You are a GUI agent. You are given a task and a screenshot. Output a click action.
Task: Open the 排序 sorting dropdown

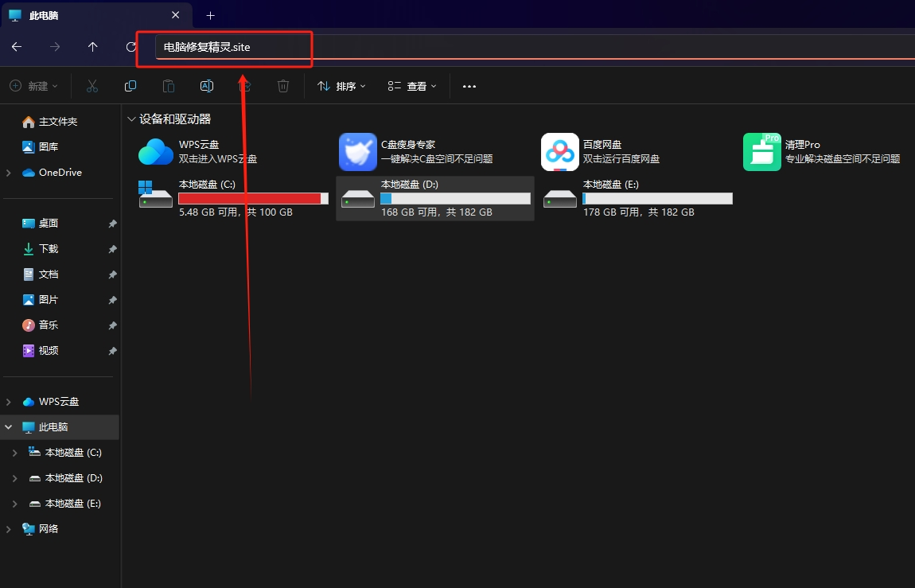coord(341,86)
